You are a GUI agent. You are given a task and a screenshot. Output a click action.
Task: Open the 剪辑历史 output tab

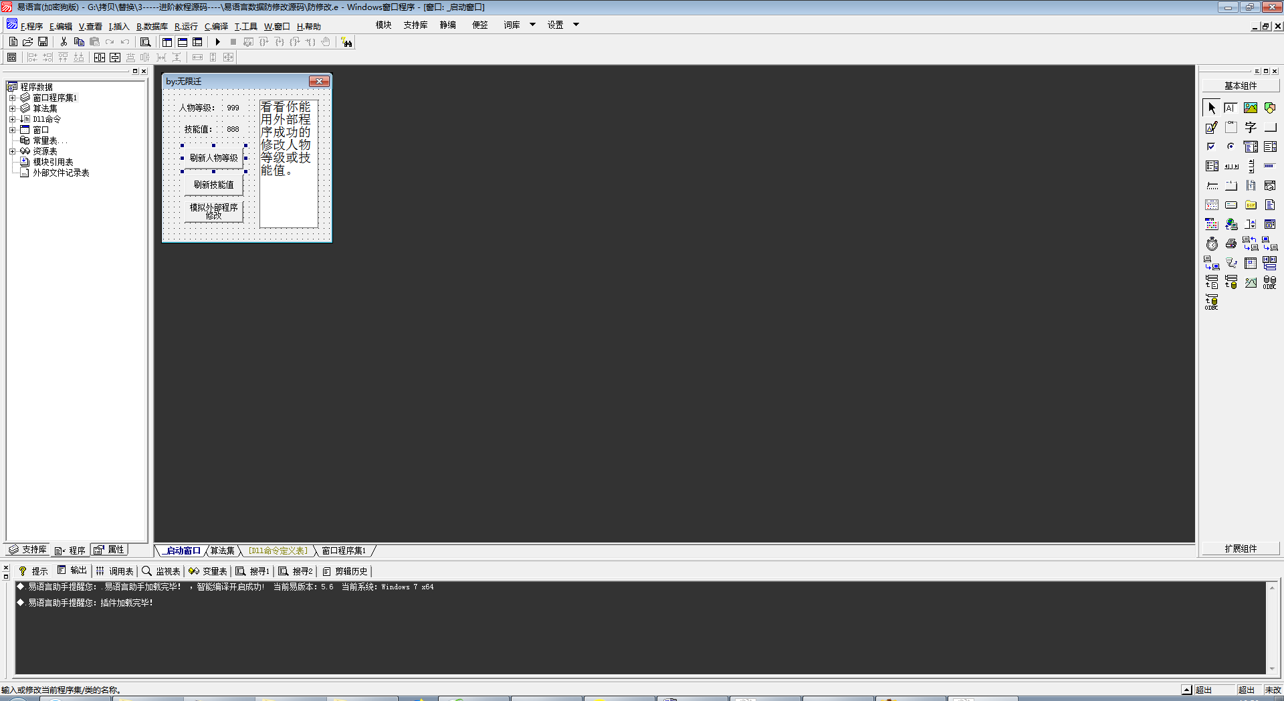[345, 571]
